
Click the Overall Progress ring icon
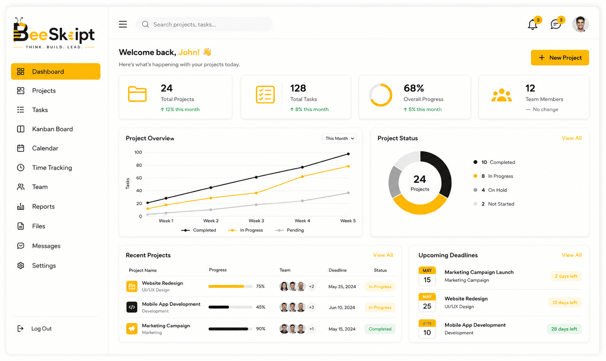381,95
